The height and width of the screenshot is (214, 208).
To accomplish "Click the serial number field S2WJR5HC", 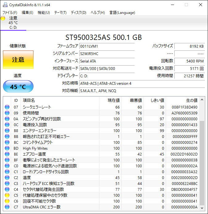I will pyautogui.click(x=107, y=53).
